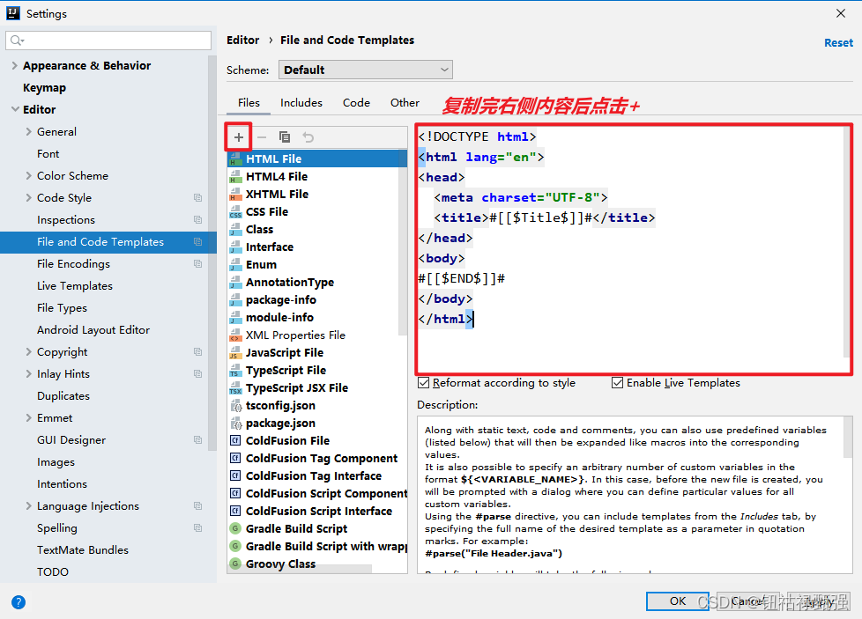
Task: Disable Enable Live Templates
Action: (x=615, y=382)
